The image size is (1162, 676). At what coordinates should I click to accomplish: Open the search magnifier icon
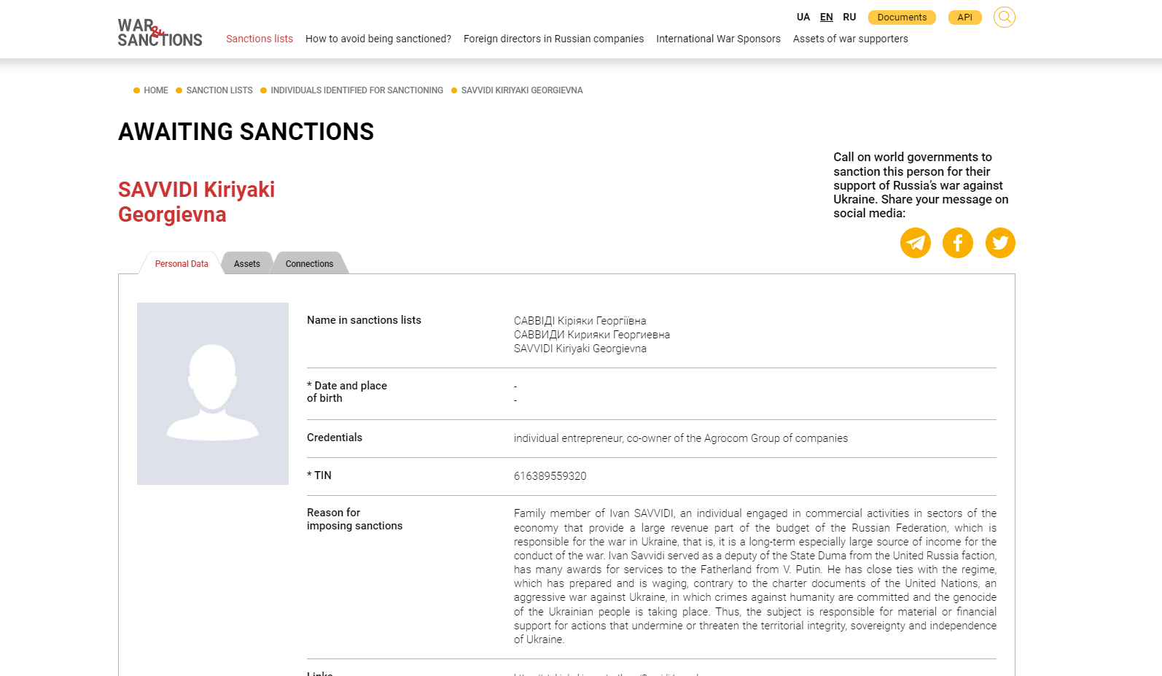coord(1004,17)
